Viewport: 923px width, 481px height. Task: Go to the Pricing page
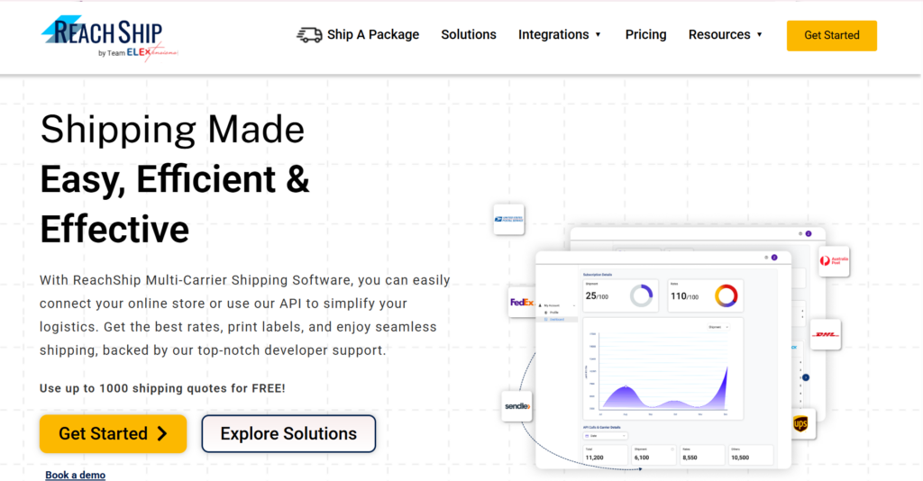[645, 35]
